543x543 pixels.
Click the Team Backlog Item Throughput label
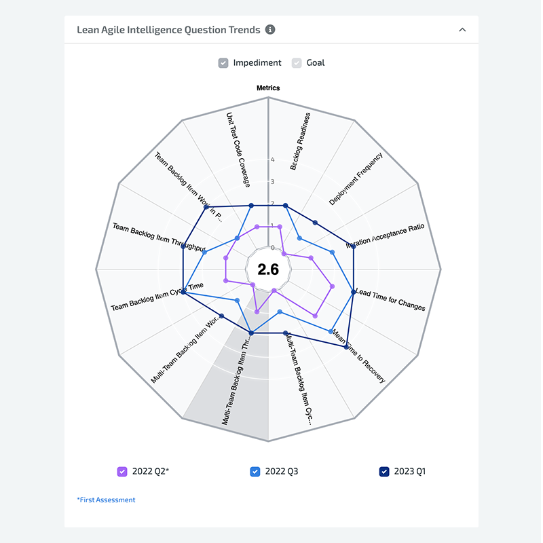point(159,236)
